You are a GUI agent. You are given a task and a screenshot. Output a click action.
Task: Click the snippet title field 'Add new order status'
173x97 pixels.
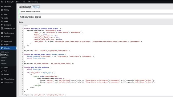tap(96, 17)
